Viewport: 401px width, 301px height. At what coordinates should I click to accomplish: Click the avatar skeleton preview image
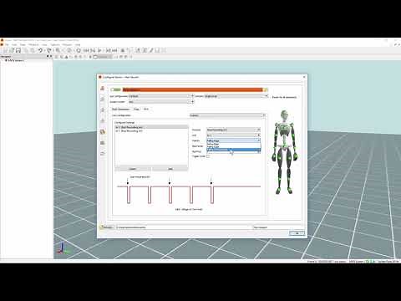(x=285, y=152)
